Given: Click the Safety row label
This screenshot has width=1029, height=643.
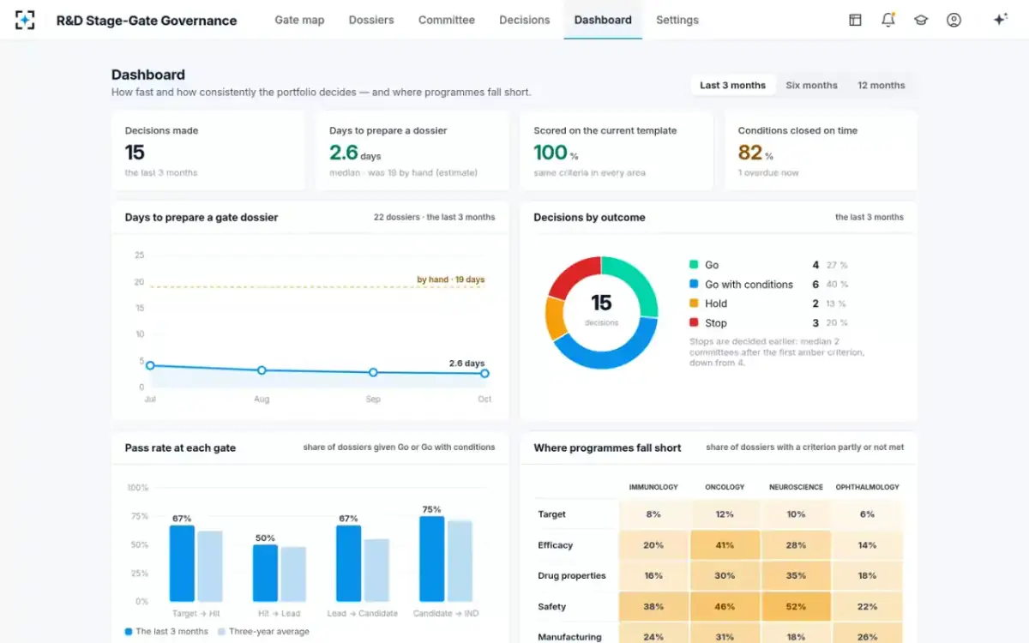Looking at the screenshot, I should [551, 607].
